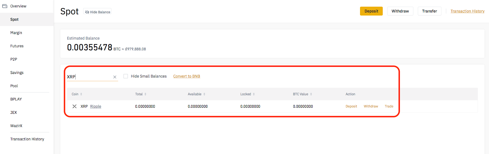Click the yellow Deposit button
The width and height of the screenshot is (489, 154).
[x=371, y=11]
